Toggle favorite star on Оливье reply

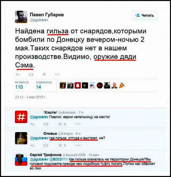point(60,145)
